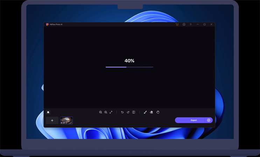Open the shopping cart in title bar

coord(177,24)
